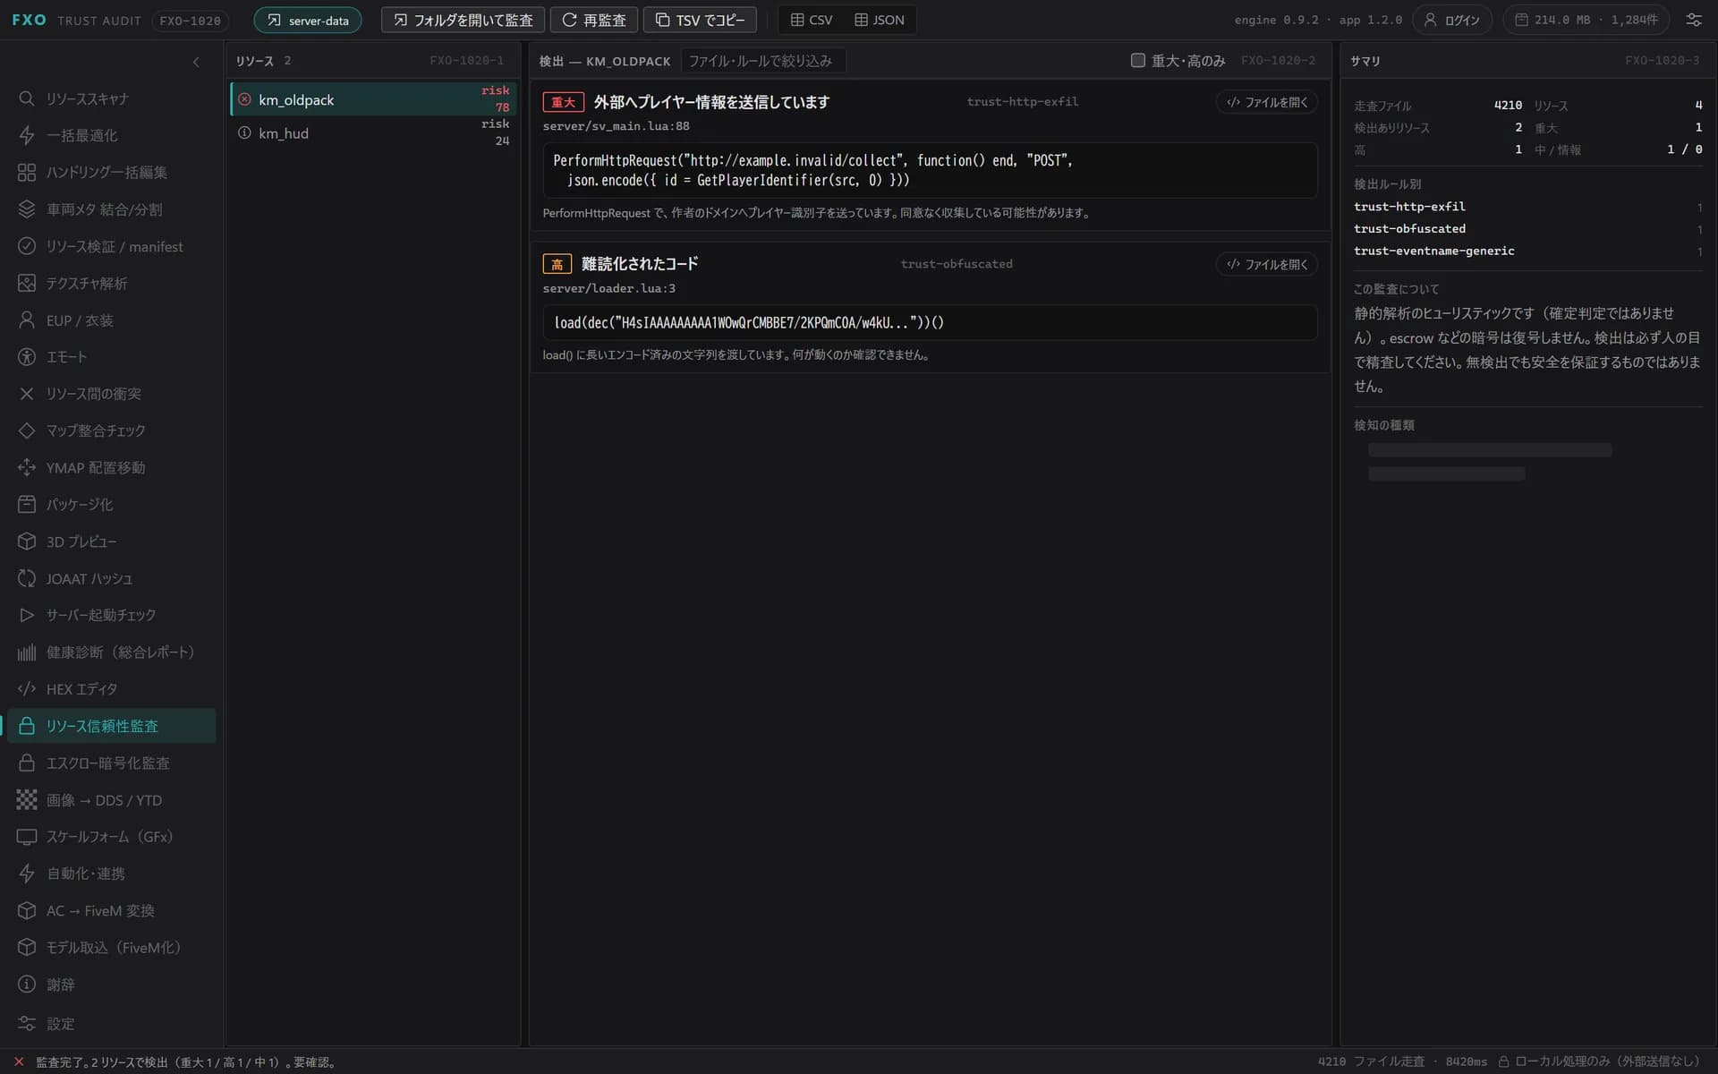Open マップ整合チェック diamond icon
1718x1074 pixels.
point(27,430)
